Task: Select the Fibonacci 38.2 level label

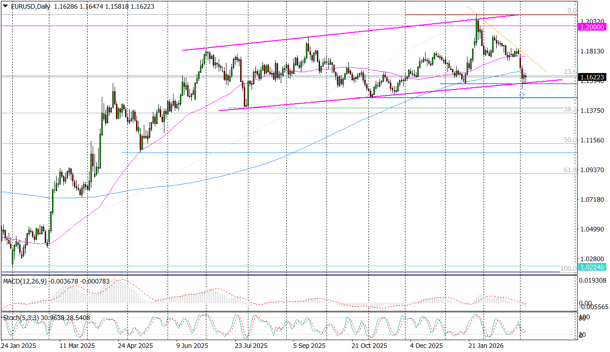Action: (569, 110)
